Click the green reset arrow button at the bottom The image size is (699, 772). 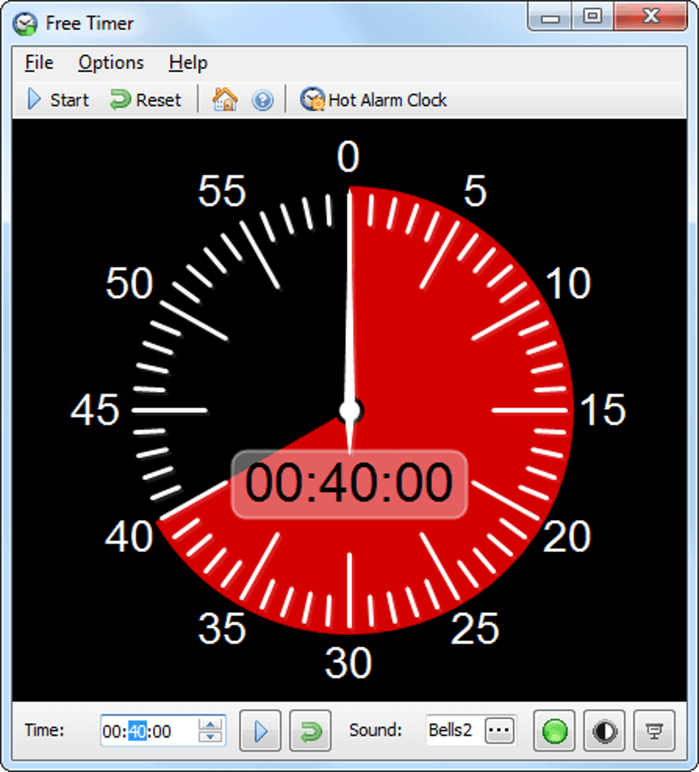tap(310, 731)
